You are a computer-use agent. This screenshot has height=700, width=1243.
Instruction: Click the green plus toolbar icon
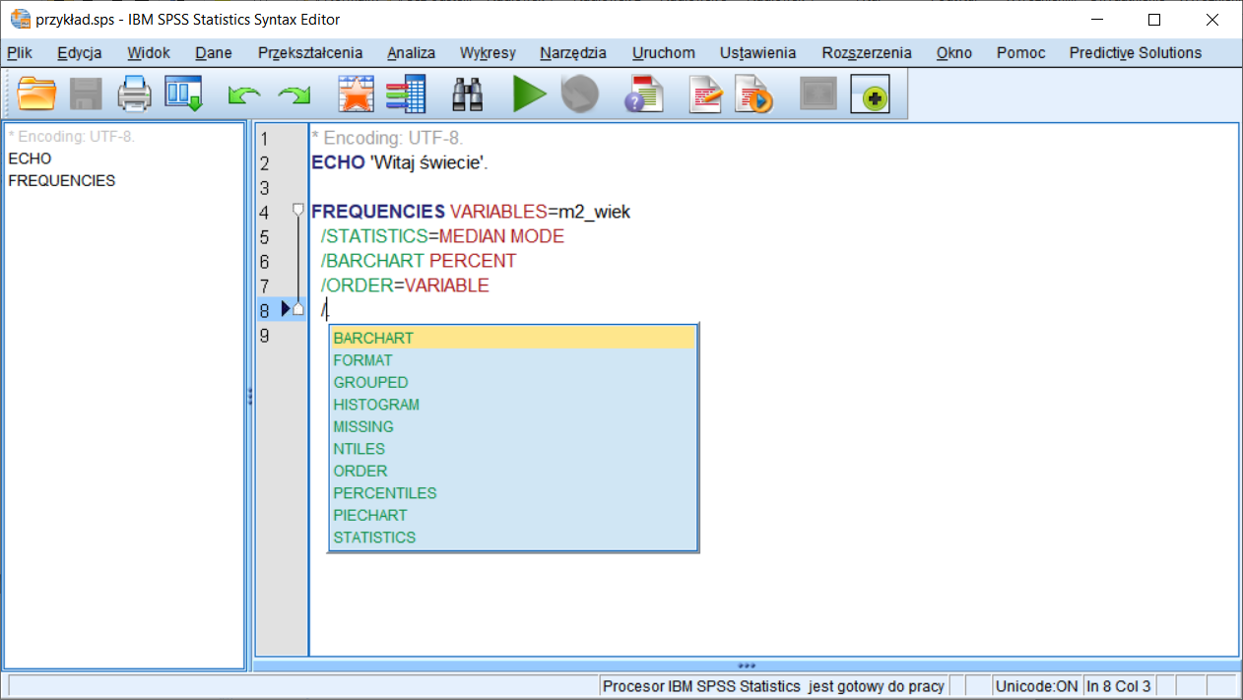pos(870,95)
